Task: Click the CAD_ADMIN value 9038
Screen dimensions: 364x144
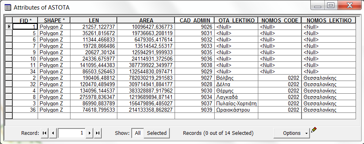Action: click(195, 65)
